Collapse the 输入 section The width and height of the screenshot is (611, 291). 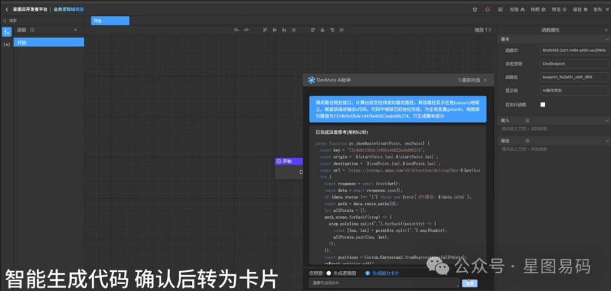point(606,120)
